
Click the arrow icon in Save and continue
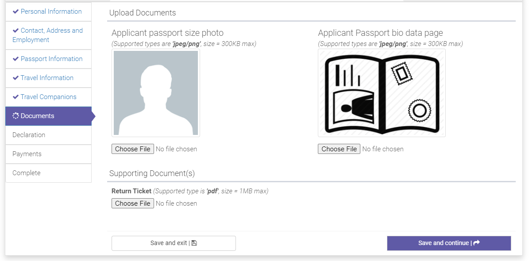477,243
